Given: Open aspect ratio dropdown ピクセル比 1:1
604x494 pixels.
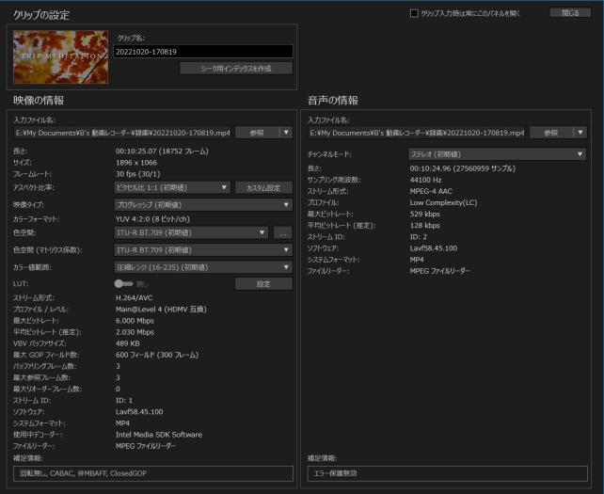Looking at the screenshot, I should click(x=172, y=187).
